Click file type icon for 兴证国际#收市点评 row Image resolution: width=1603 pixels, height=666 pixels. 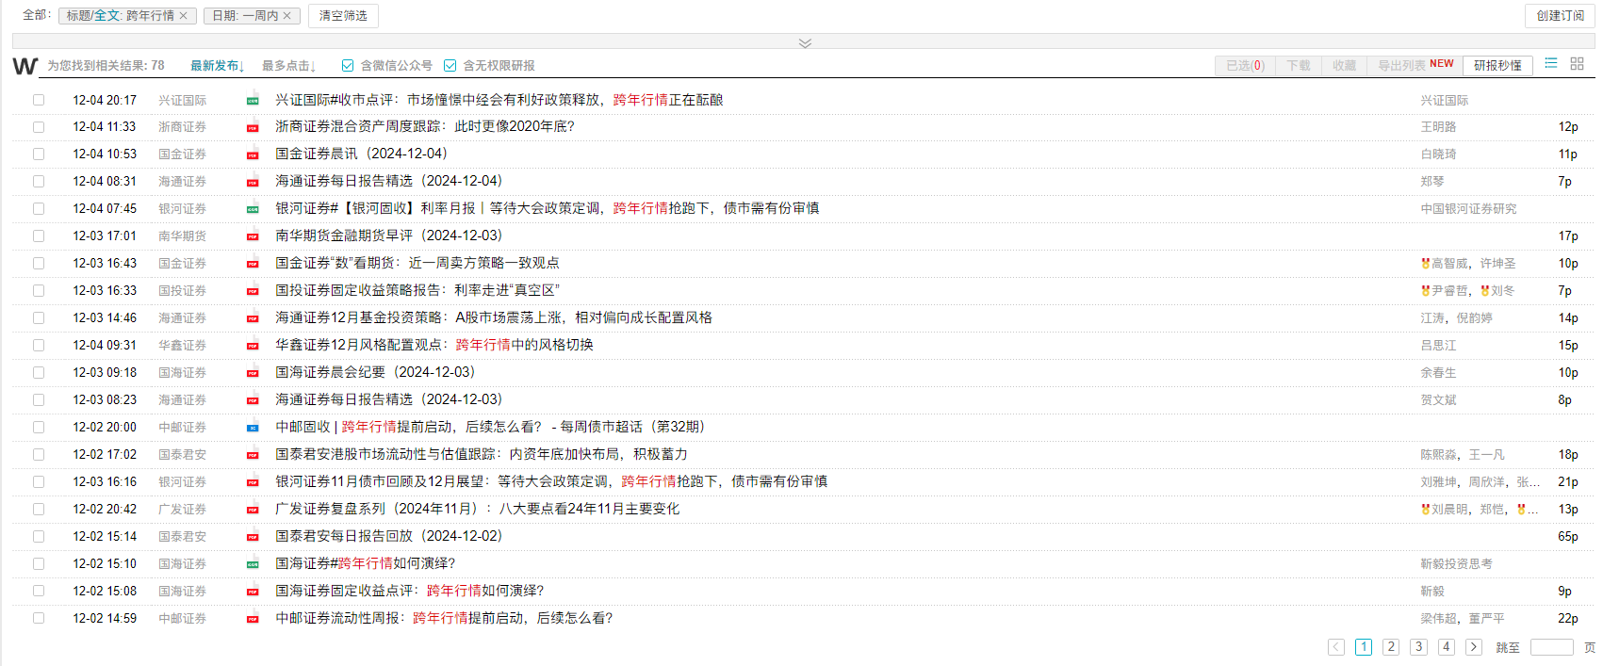[x=253, y=101]
